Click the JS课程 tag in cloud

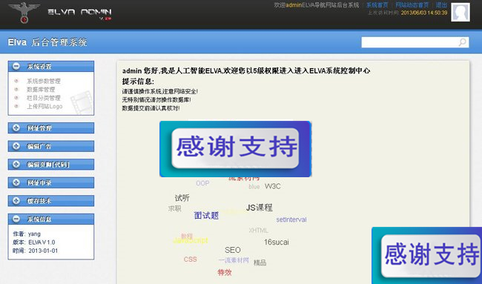[x=259, y=208]
